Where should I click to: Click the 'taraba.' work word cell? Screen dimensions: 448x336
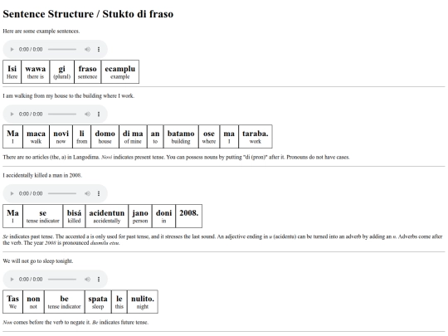[256, 137]
